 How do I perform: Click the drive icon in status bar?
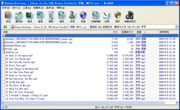pos(3,107)
